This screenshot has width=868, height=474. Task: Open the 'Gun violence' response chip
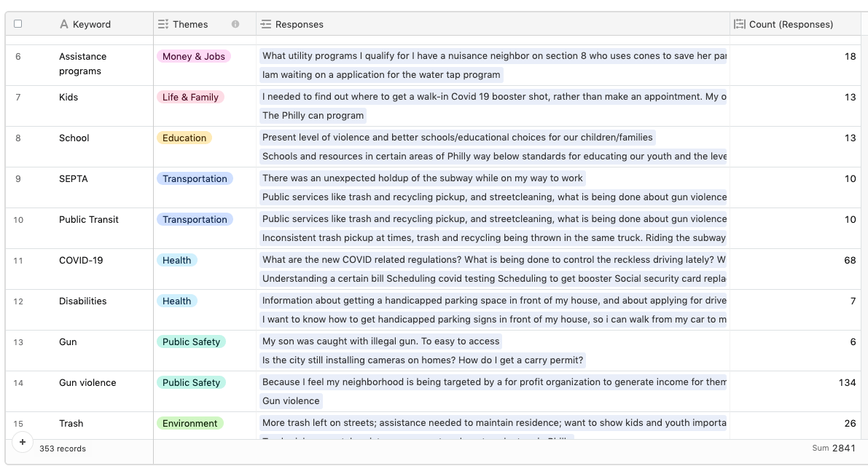coord(291,401)
